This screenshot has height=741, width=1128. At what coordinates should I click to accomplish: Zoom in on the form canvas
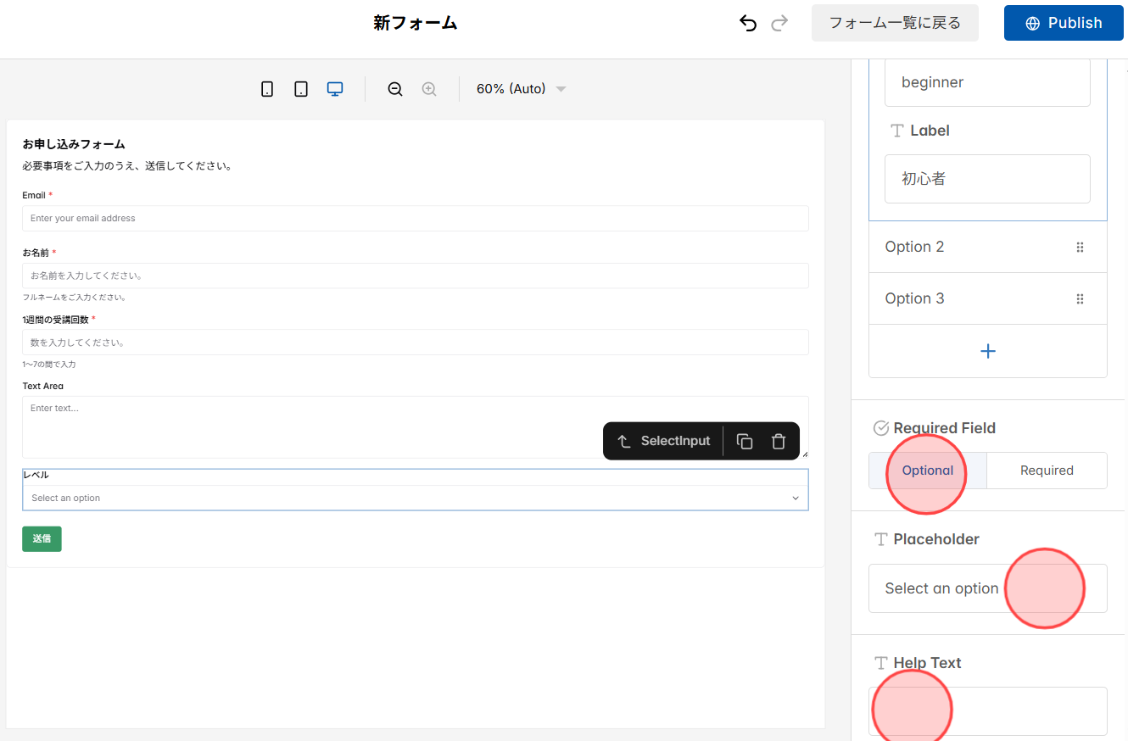tap(428, 88)
